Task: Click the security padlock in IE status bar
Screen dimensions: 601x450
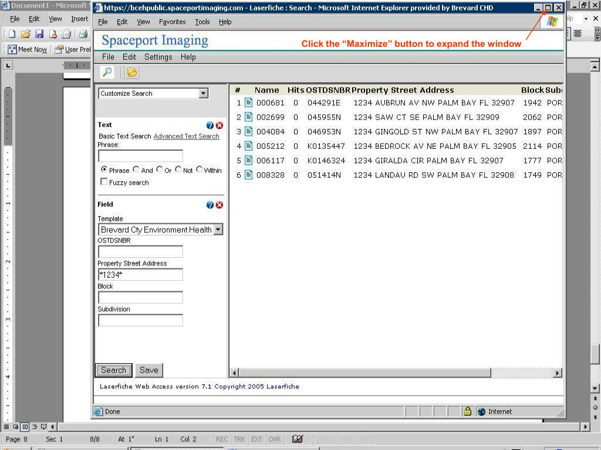Action: (x=467, y=411)
